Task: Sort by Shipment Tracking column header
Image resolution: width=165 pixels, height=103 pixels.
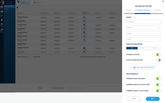Action: click(x=86, y=13)
